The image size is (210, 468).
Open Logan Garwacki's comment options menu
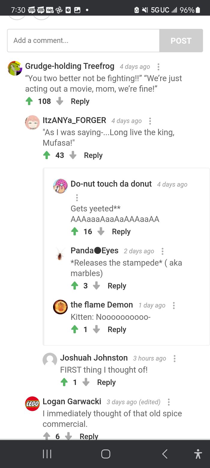[x=169, y=402]
